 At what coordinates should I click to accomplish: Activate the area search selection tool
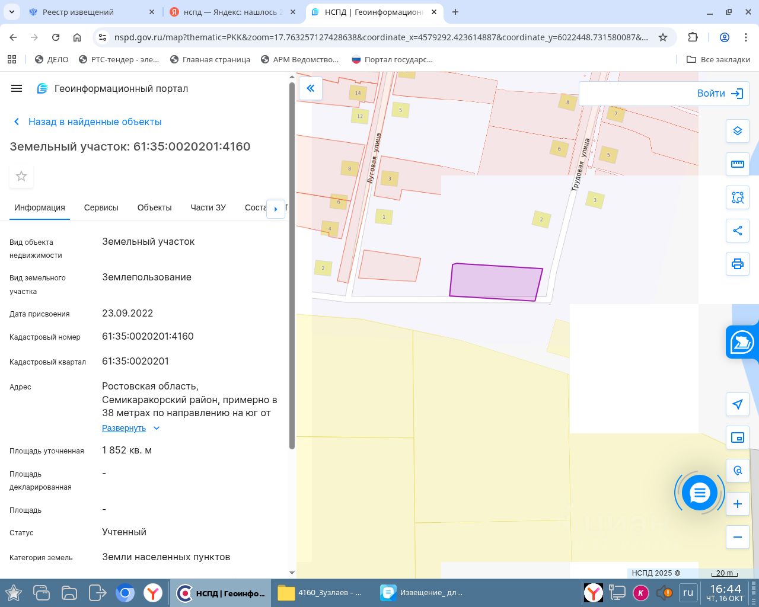[738, 197]
